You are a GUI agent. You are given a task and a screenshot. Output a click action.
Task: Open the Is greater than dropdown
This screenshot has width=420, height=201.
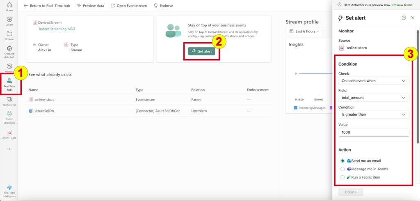coord(374,115)
